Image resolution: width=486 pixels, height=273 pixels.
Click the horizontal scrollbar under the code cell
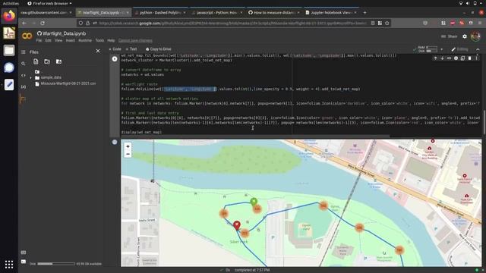pos(255,136)
